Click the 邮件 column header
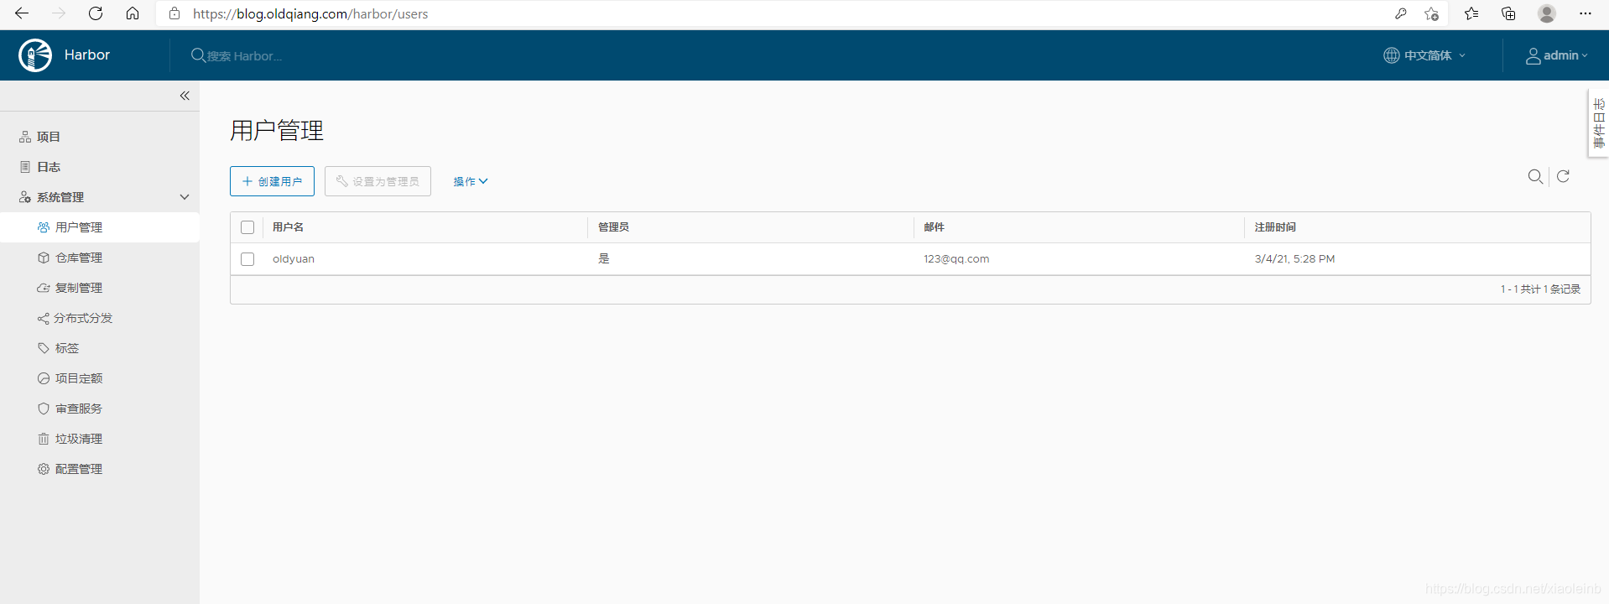The width and height of the screenshot is (1609, 604). [934, 227]
